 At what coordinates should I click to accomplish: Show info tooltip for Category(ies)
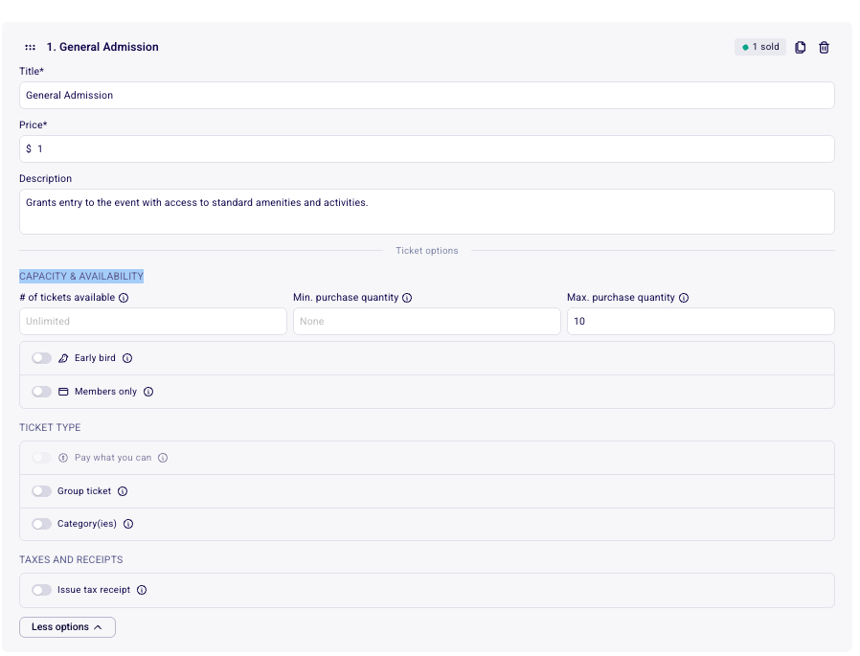coord(128,524)
